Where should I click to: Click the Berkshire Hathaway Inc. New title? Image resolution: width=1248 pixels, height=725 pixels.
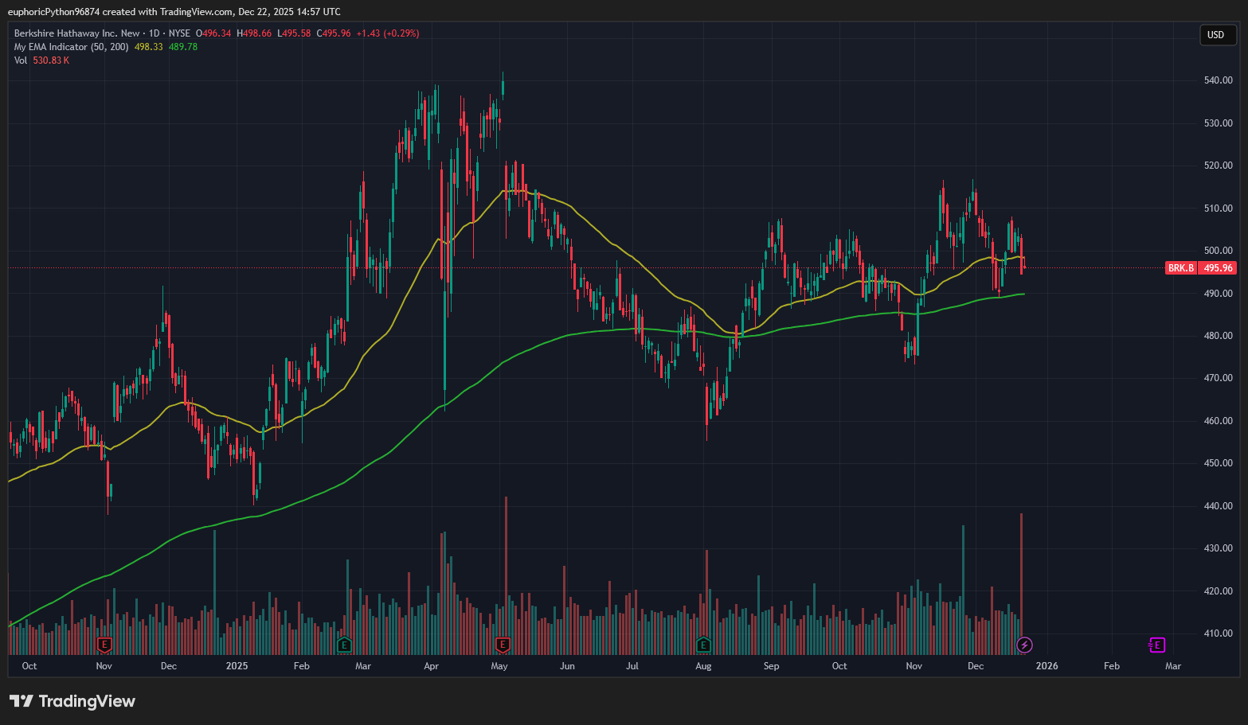pyautogui.click(x=76, y=33)
